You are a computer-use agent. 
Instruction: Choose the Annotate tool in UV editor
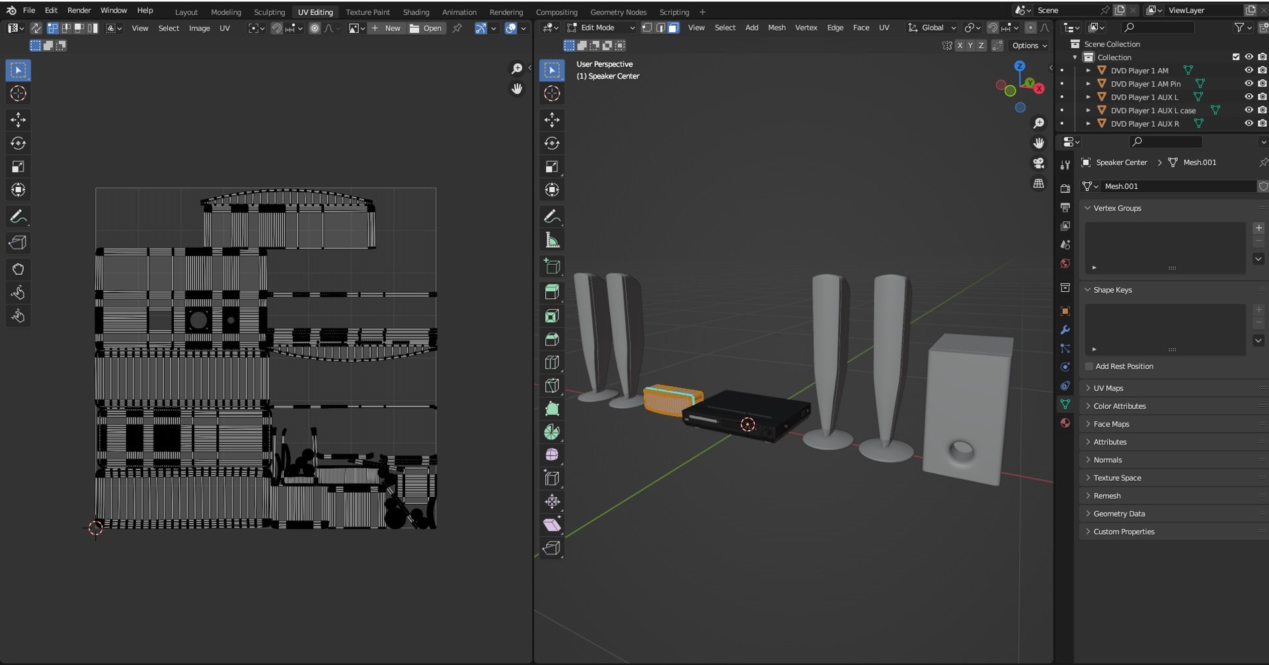(18, 217)
